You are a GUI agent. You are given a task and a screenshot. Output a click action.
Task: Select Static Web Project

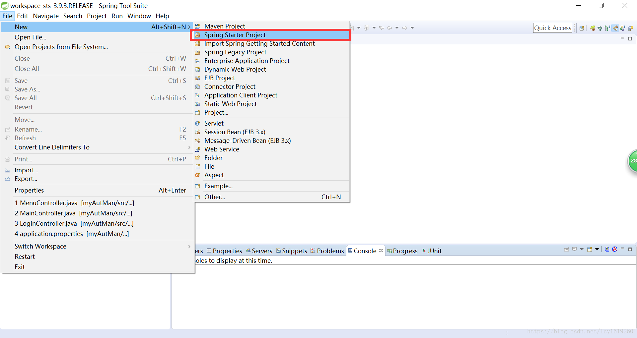click(x=271, y=104)
